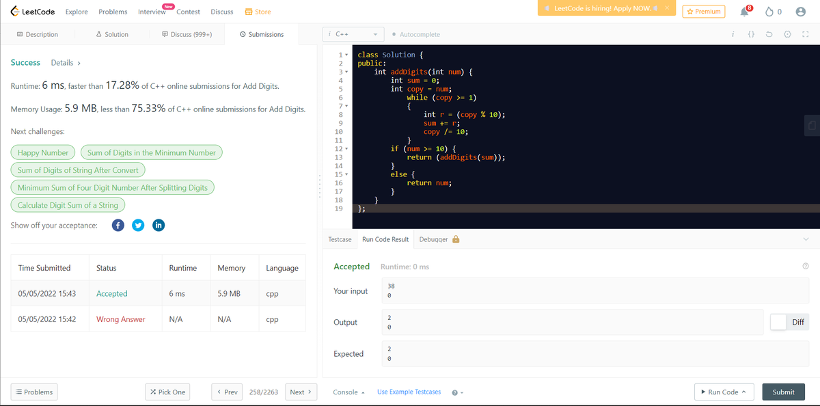
Task: Reset code to default with revert icon
Action: (769, 34)
